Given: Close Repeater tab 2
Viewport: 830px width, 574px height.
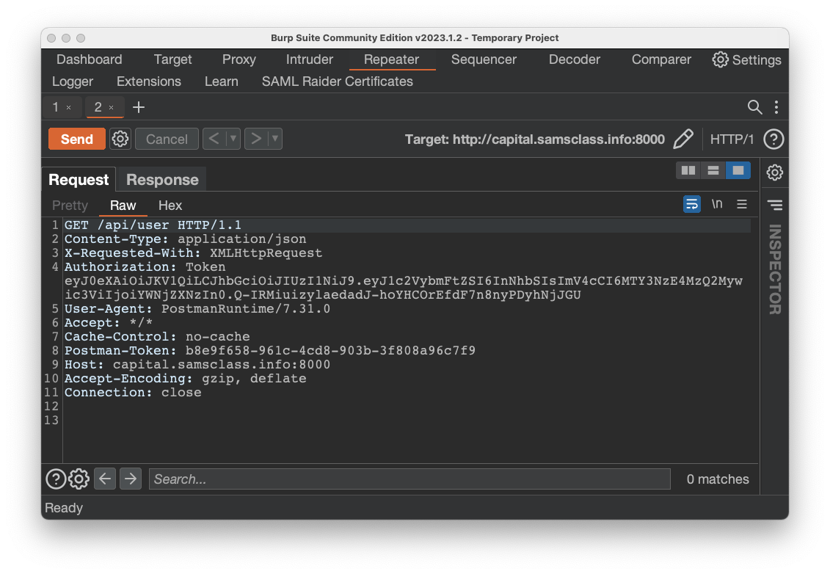Looking at the screenshot, I should (x=111, y=107).
